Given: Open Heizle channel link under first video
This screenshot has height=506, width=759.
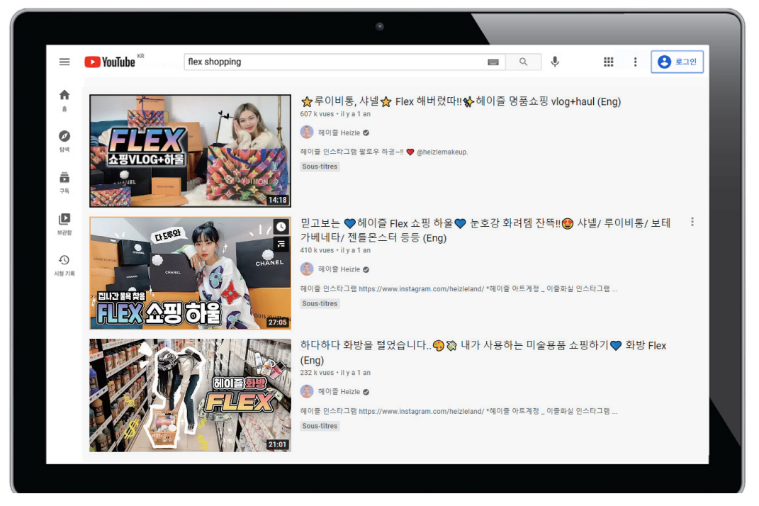Looking at the screenshot, I should [x=339, y=133].
